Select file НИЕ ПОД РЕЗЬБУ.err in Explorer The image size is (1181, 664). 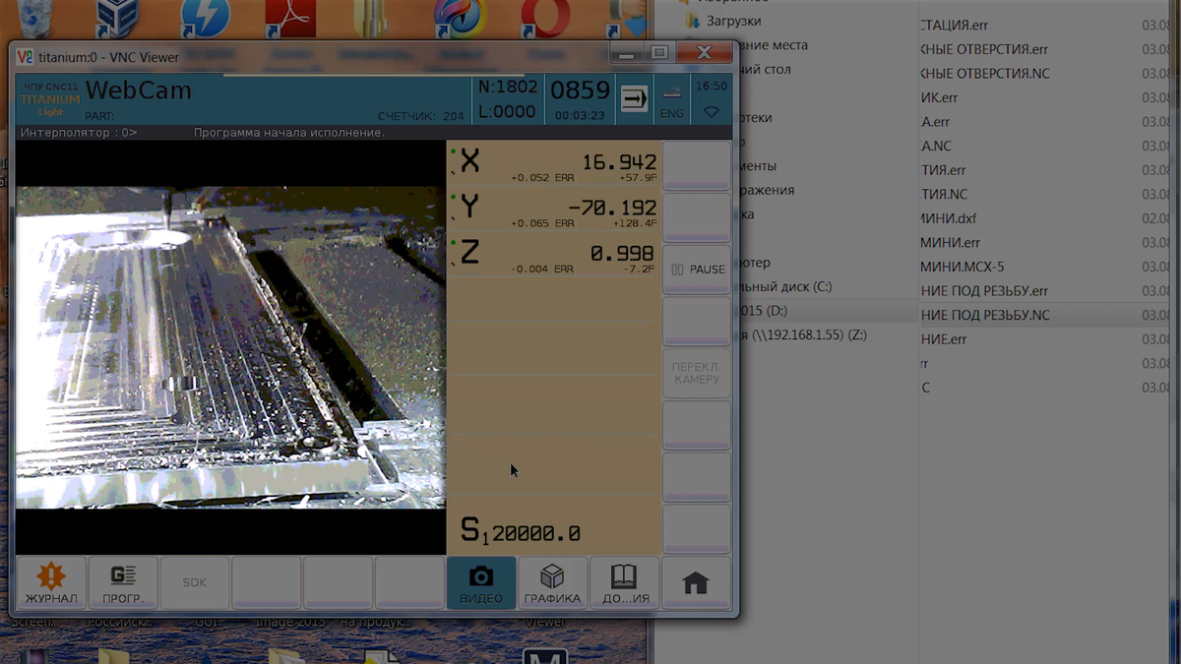coord(984,291)
